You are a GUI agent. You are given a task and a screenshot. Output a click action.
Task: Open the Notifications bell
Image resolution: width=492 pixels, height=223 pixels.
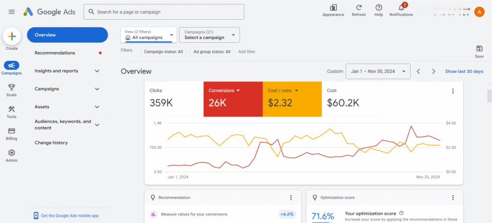pos(401,8)
